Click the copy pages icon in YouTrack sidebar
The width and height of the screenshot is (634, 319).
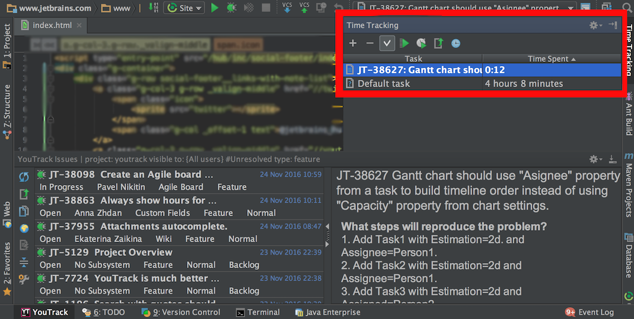[x=24, y=211]
